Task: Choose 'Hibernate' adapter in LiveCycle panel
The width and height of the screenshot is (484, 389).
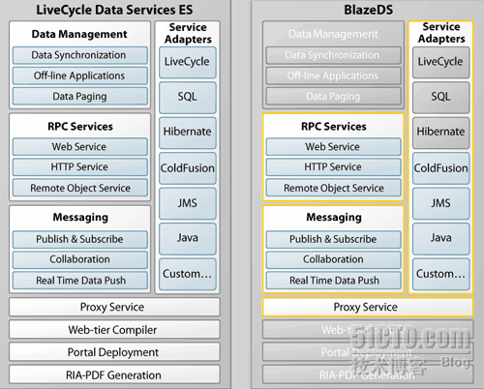Action: pos(188,133)
